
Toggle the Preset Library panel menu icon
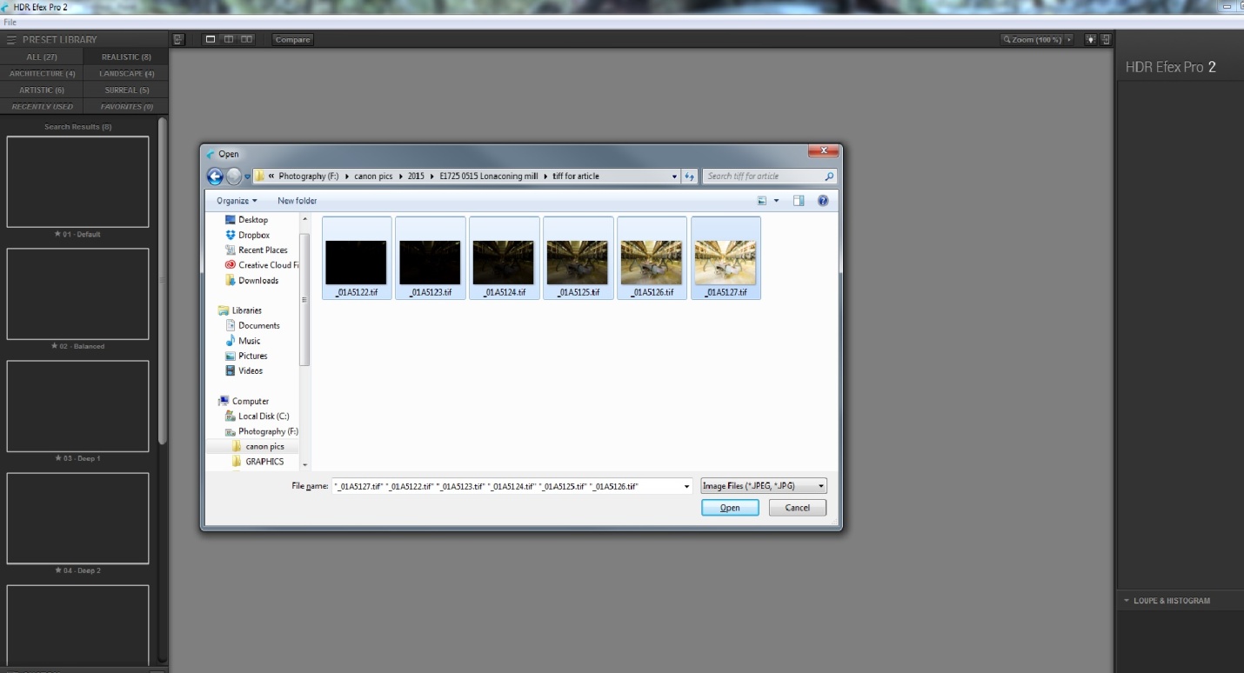coord(11,40)
